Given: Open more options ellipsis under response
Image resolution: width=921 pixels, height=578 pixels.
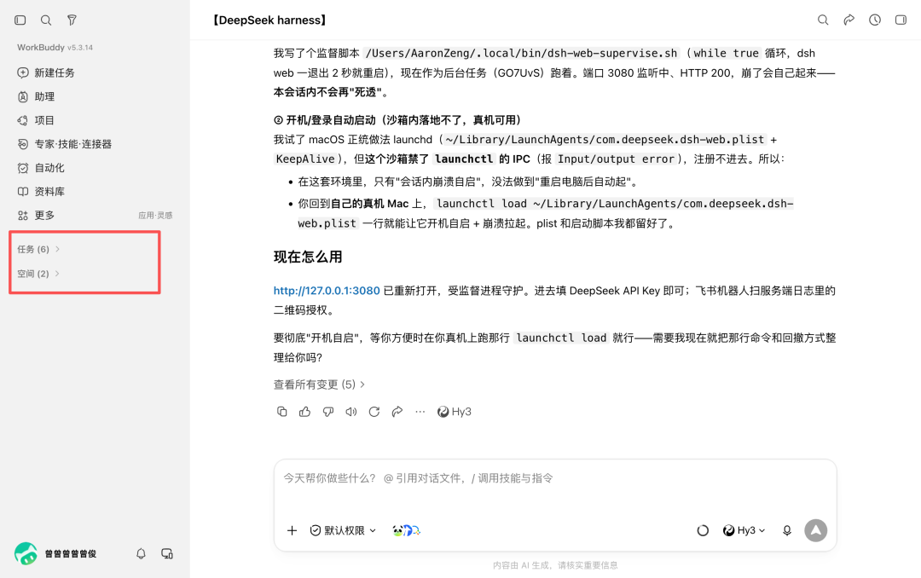Looking at the screenshot, I should point(420,412).
